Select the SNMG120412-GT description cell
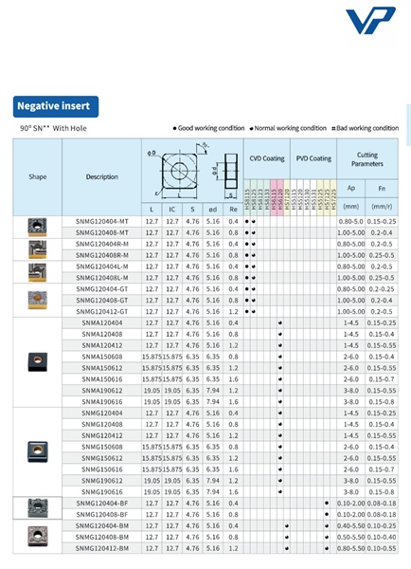The width and height of the screenshot is (411, 569). pyautogui.click(x=102, y=311)
